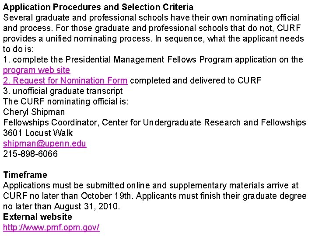
Task: Open the http://www.pmf.opm.gov/ link
Action: 51,227
